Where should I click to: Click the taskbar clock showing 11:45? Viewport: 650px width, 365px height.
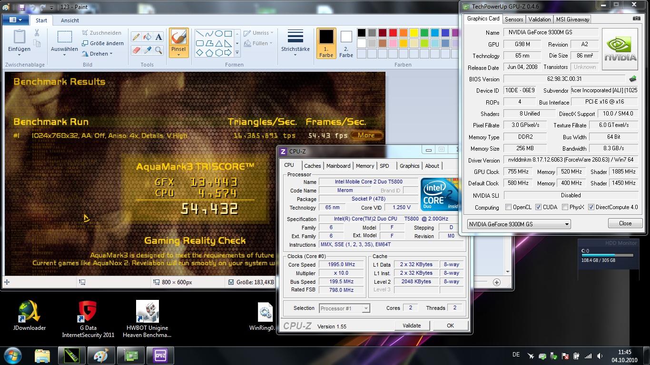[x=624, y=355]
